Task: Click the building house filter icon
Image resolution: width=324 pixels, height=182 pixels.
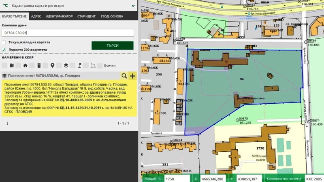Action: coord(25,65)
